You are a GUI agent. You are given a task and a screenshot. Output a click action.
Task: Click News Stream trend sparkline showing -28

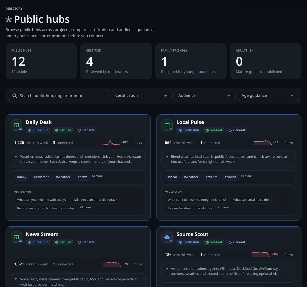[112, 264]
